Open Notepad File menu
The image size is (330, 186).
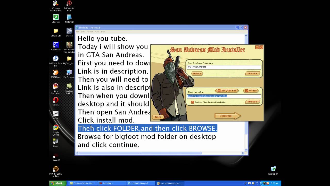78,32
